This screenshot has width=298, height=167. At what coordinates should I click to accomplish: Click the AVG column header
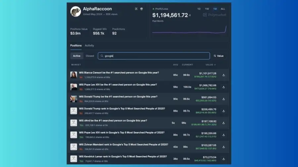[x=175, y=65]
